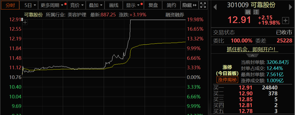Go to next stock with right arrow
The image size is (295, 115).
290,8
